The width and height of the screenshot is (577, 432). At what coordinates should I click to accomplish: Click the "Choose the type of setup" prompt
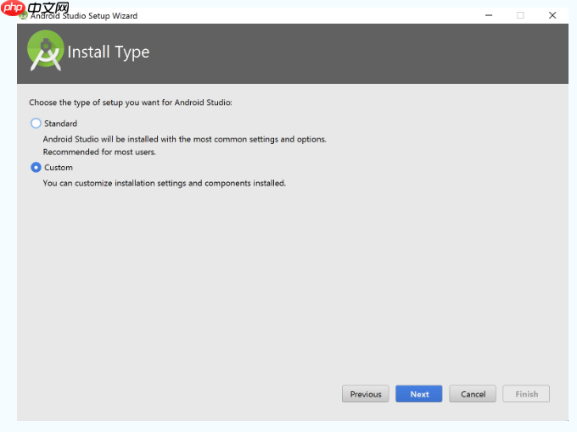click(131, 102)
